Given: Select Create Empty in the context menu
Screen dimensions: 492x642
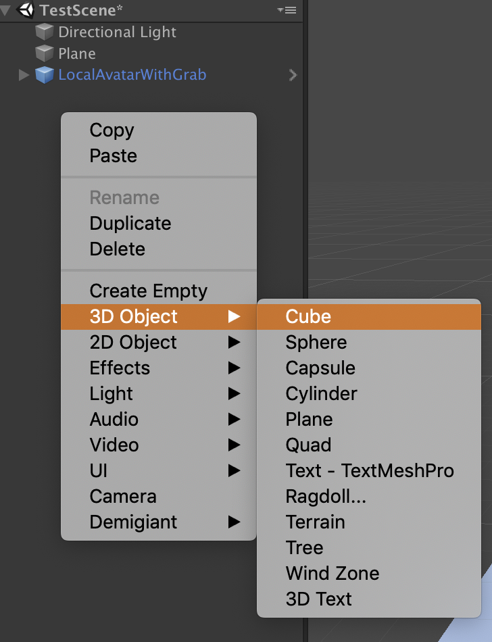Looking at the screenshot, I should [159, 291].
